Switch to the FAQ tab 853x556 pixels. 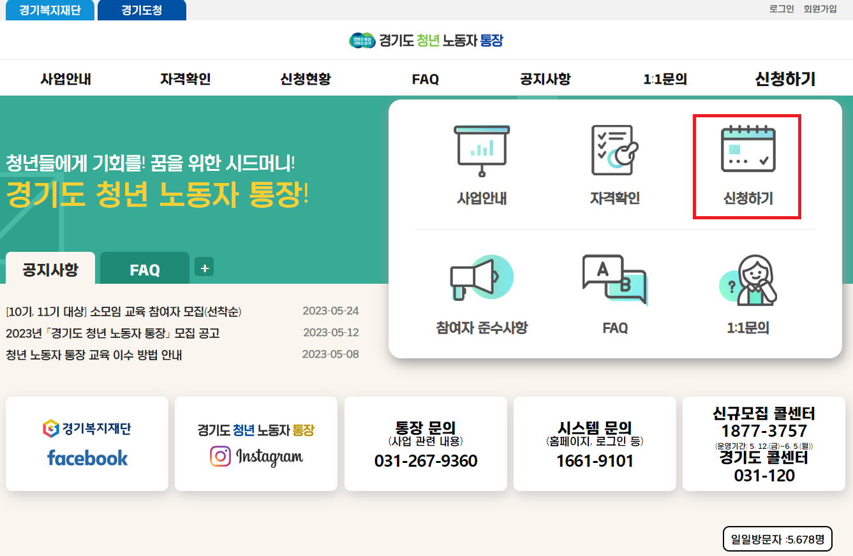(x=144, y=269)
